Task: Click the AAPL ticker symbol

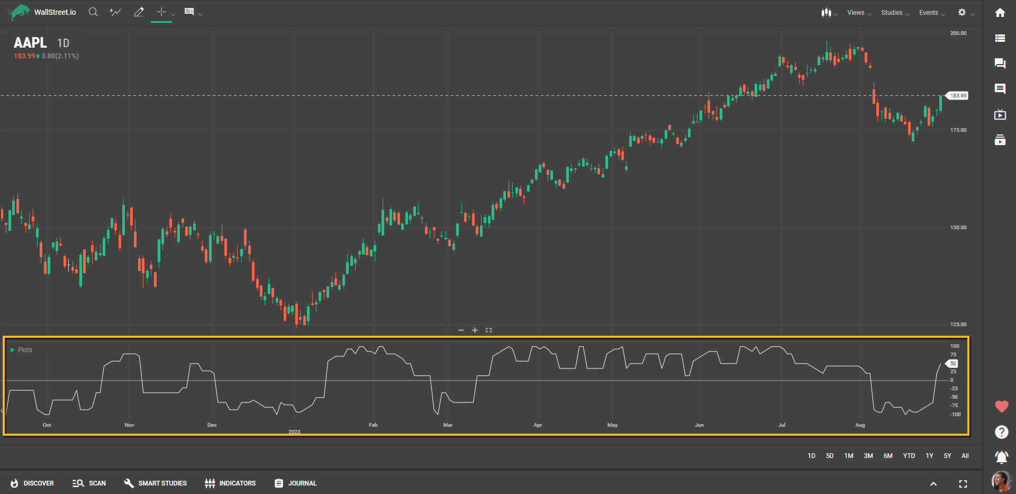Action: (x=30, y=43)
